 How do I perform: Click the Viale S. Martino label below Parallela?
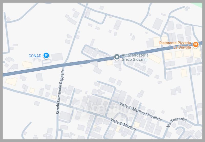coord(123,124)
